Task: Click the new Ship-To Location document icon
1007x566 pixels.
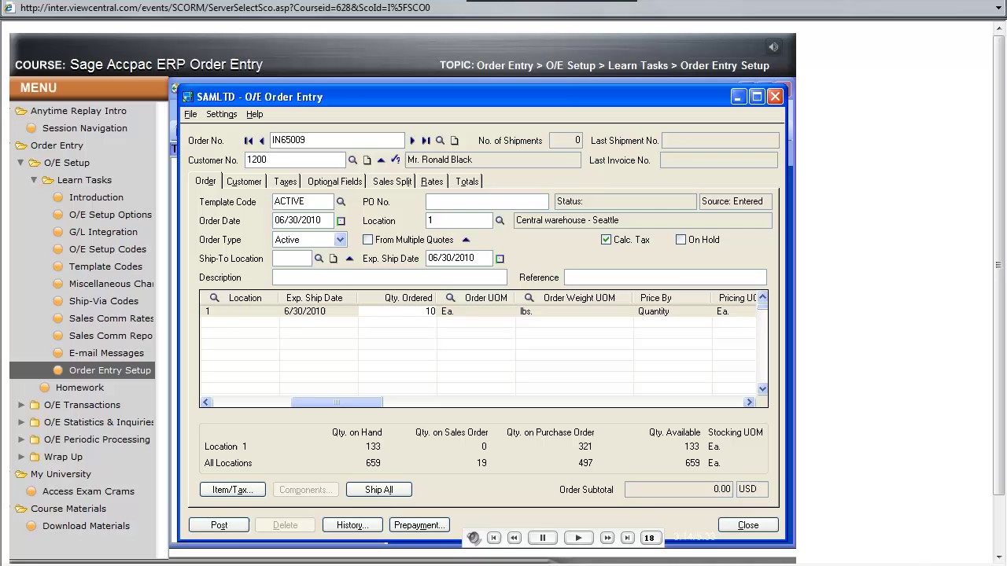Action: click(334, 259)
